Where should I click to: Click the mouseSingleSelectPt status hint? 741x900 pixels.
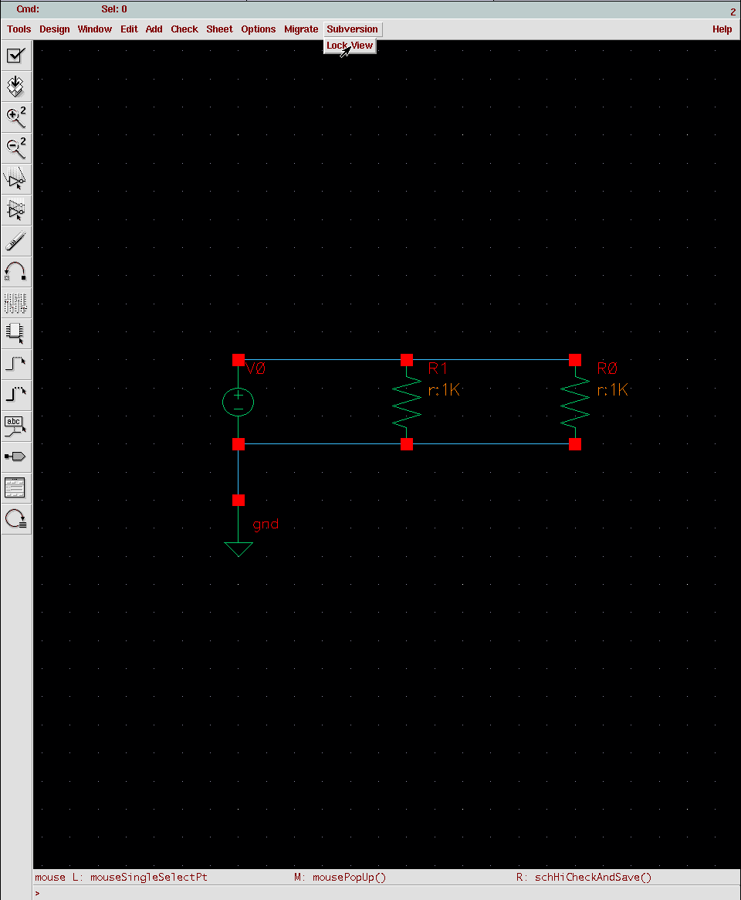click(x=148, y=877)
